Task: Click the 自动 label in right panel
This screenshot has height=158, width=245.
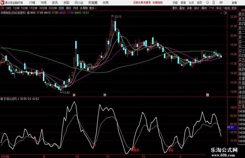Action: pyautogui.click(x=242, y=102)
